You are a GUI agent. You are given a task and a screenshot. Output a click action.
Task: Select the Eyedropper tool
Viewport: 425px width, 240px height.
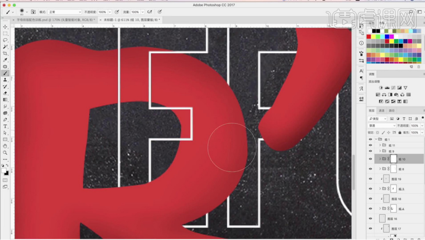click(x=5, y=60)
